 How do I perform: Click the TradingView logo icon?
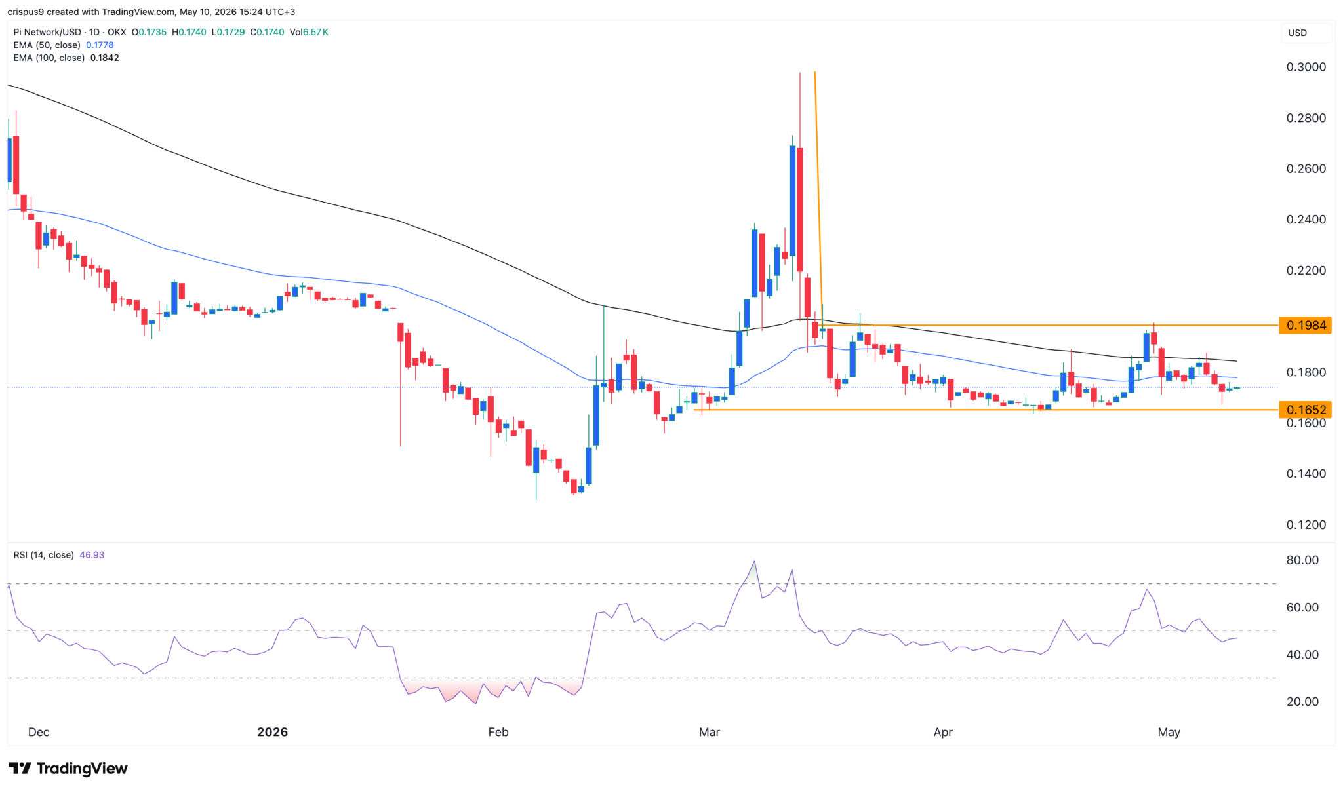[x=20, y=768]
